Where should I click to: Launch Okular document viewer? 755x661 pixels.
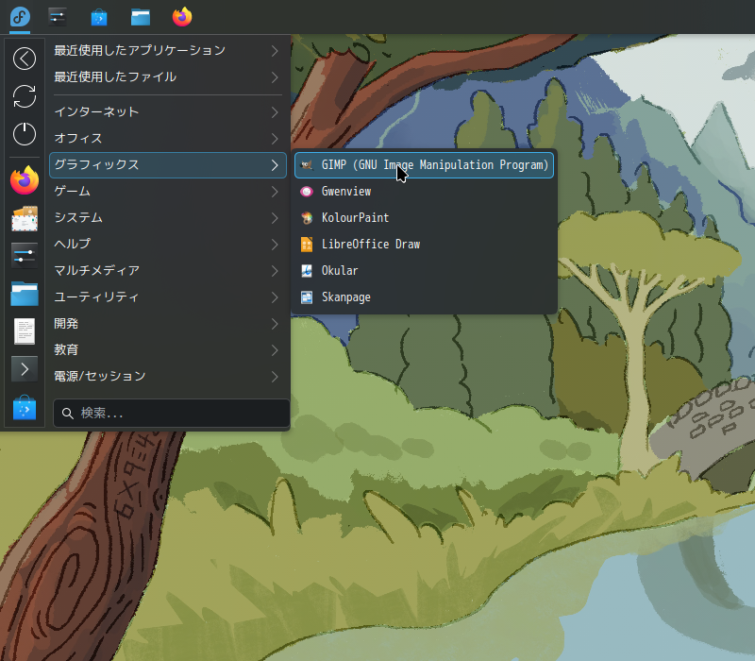point(424,271)
